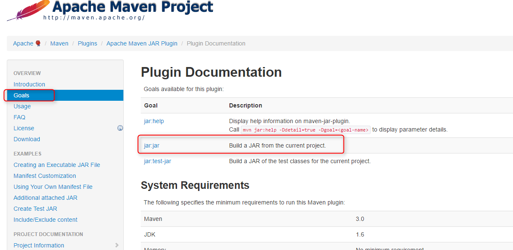The width and height of the screenshot is (513, 250).
Task: Open the jar:jar goal link
Action: [152, 145]
